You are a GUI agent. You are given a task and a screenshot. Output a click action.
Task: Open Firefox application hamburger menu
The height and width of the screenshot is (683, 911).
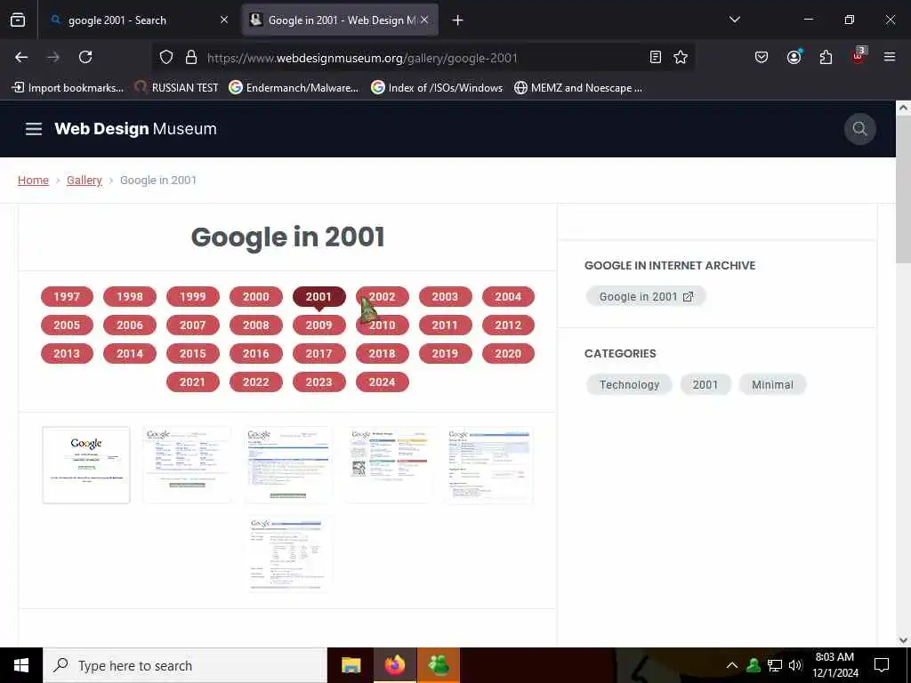tap(890, 57)
